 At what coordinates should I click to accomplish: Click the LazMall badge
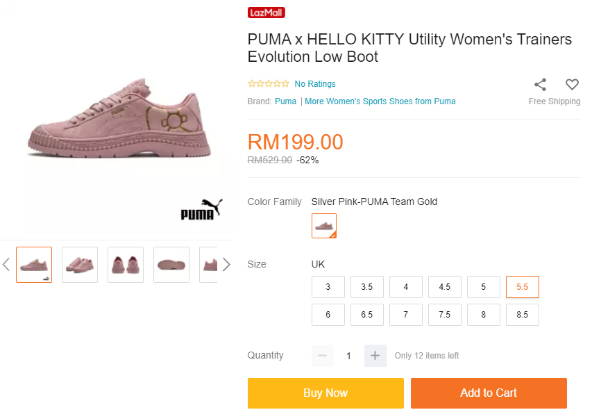point(267,13)
